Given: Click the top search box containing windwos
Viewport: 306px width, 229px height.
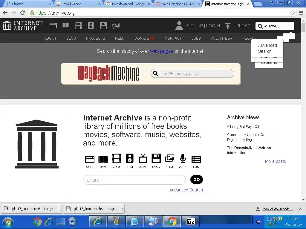Looking at the screenshot, I should 275,26.
